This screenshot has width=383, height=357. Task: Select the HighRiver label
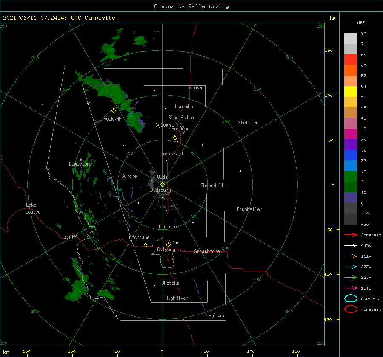tap(176, 298)
